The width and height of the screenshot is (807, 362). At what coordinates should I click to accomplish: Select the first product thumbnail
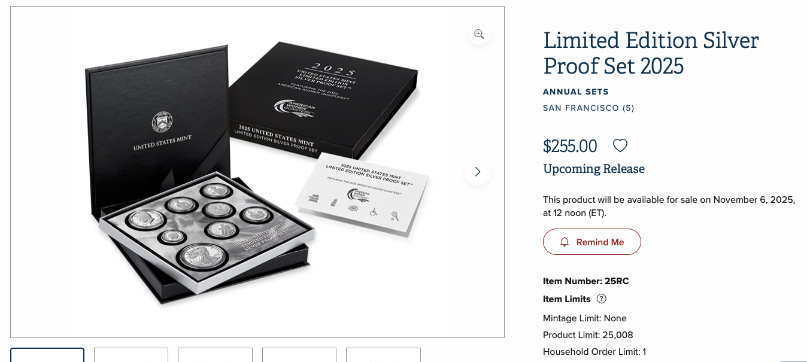pos(47,355)
